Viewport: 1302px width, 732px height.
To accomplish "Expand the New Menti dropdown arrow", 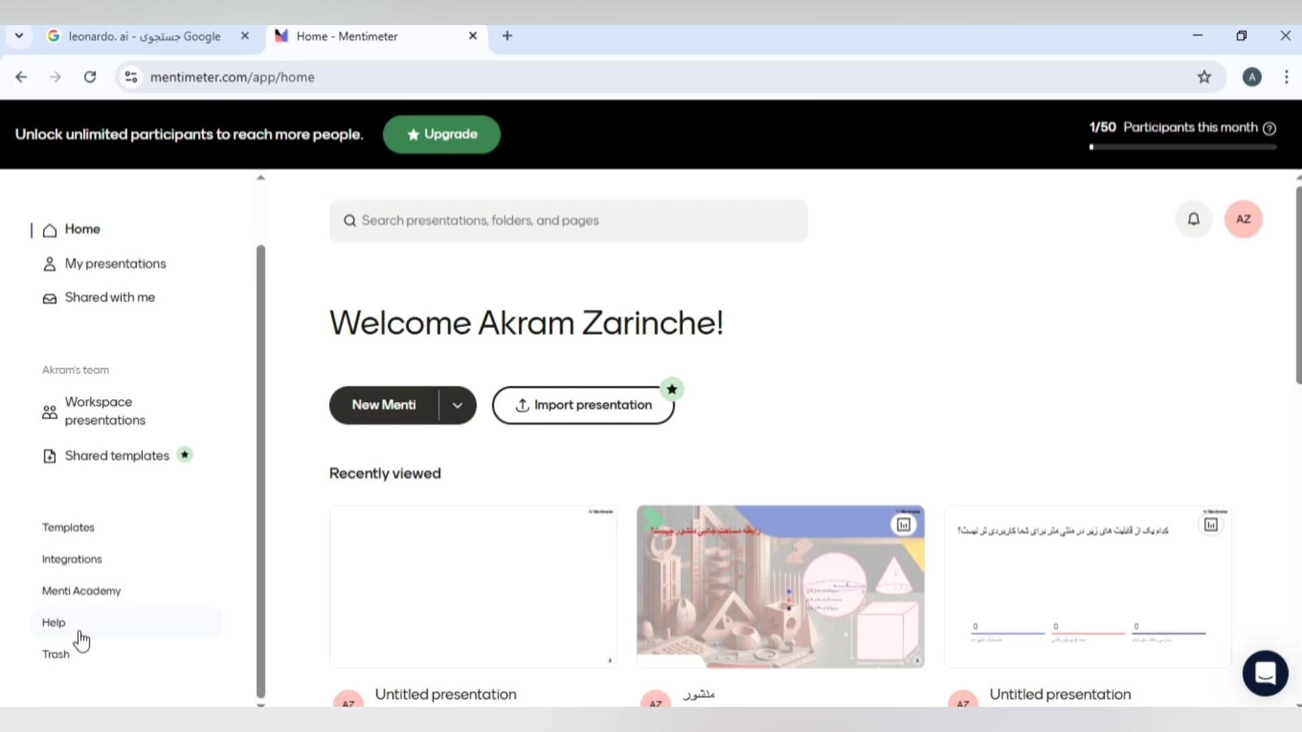I will [458, 405].
